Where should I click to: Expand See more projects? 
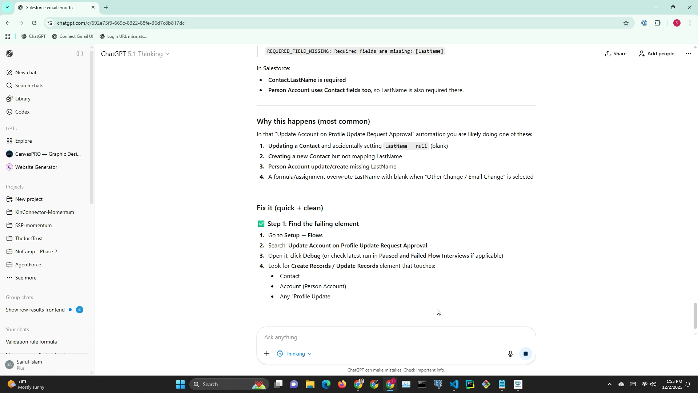click(25, 278)
